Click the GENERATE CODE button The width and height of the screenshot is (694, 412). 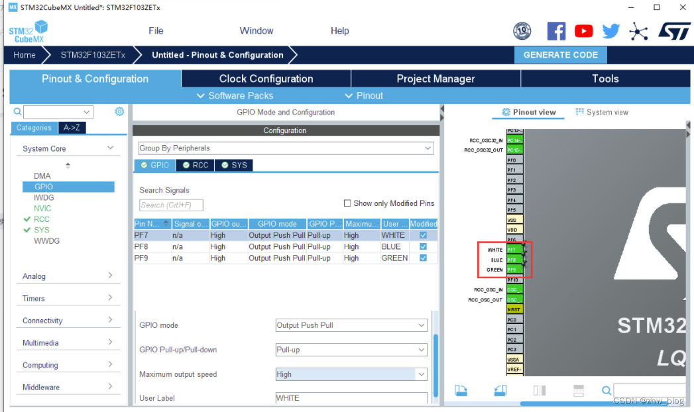point(560,55)
